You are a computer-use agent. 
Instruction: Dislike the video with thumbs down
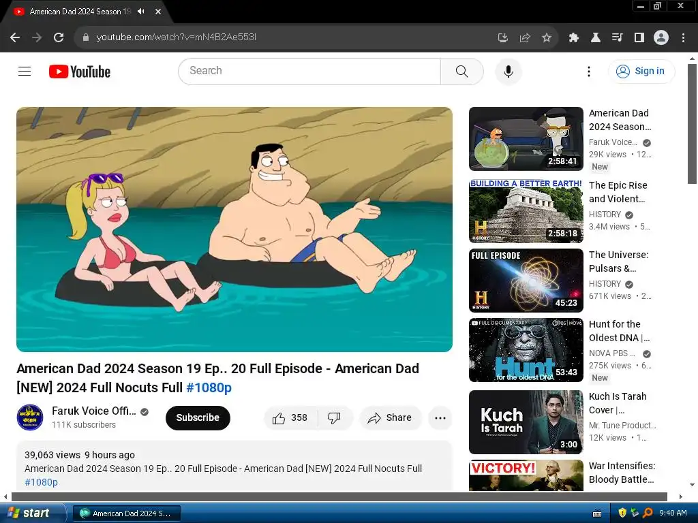pos(334,417)
